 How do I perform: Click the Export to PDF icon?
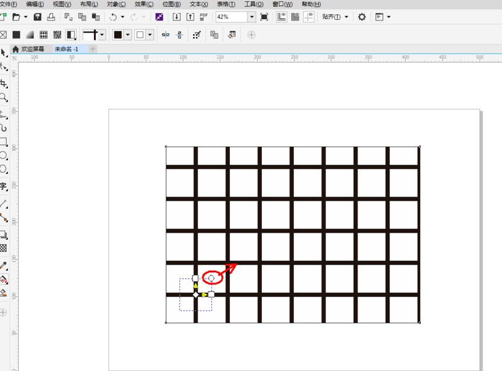[203, 17]
